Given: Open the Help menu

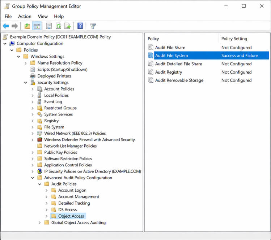Looking at the screenshot, I should 59,16.
